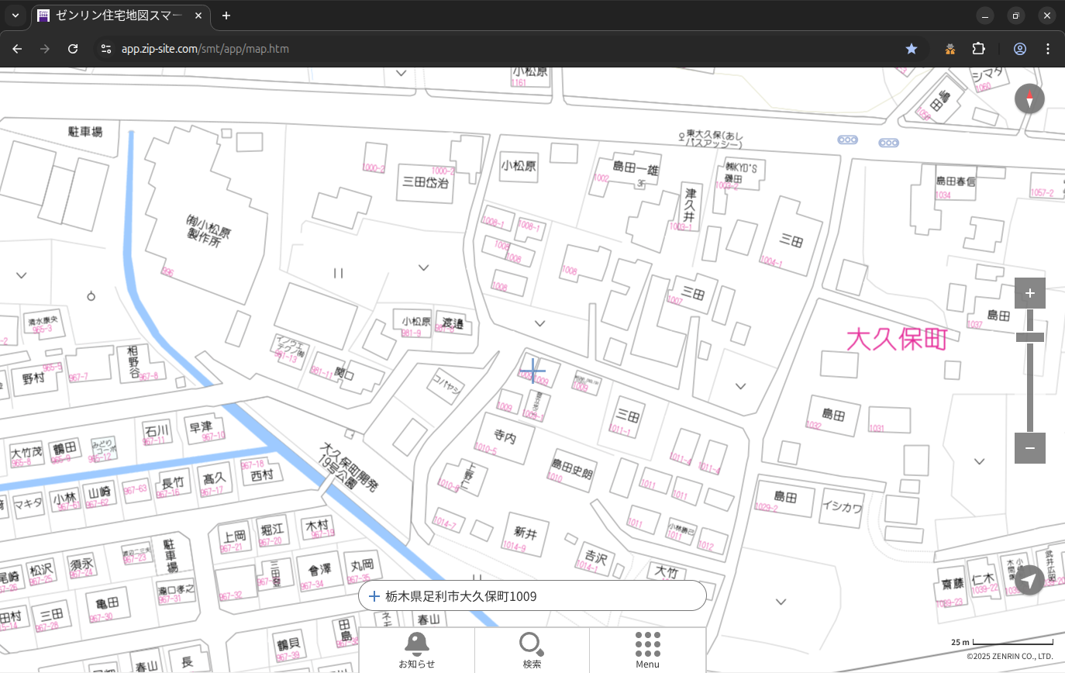This screenshot has width=1065, height=673.
Task: Open the Chrome profile avatar
Action: 1020,49
